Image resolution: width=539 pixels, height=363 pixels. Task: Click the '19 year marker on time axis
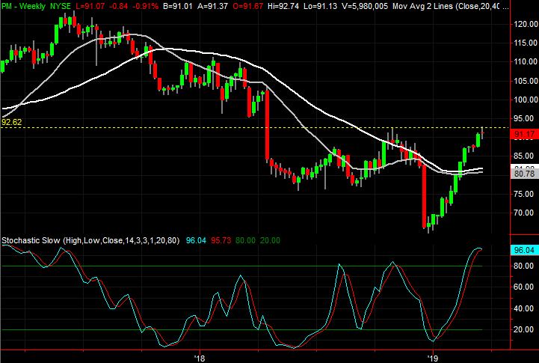[x=431, y=357]
